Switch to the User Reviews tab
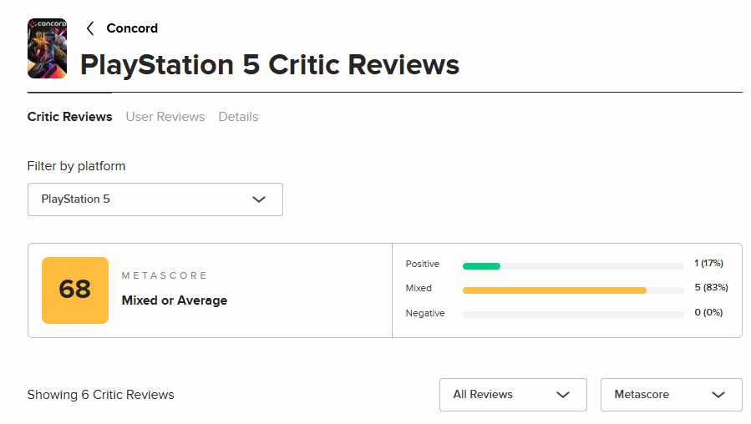751x424 pixels. pyautogui.click(x=165, y=117)
